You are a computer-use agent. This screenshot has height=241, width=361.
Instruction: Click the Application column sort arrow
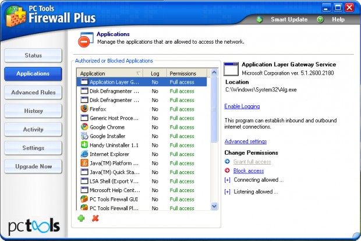[x=139, y=73]
